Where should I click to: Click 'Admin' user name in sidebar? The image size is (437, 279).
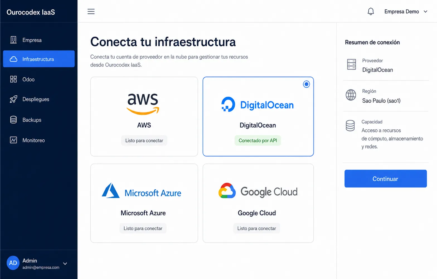click(x=30, y=261)
